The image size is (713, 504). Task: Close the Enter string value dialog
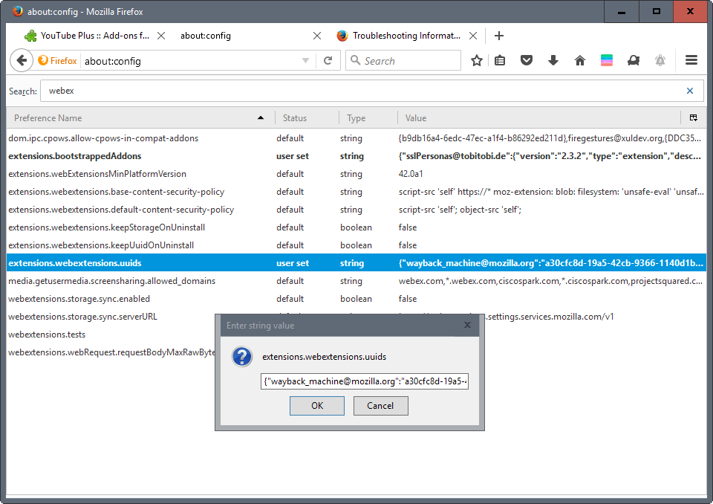click(x=467, y=325)
